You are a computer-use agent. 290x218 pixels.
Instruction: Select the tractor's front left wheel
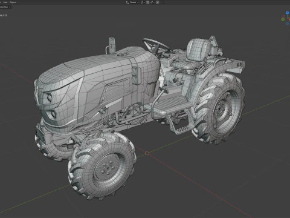[103, 165]
